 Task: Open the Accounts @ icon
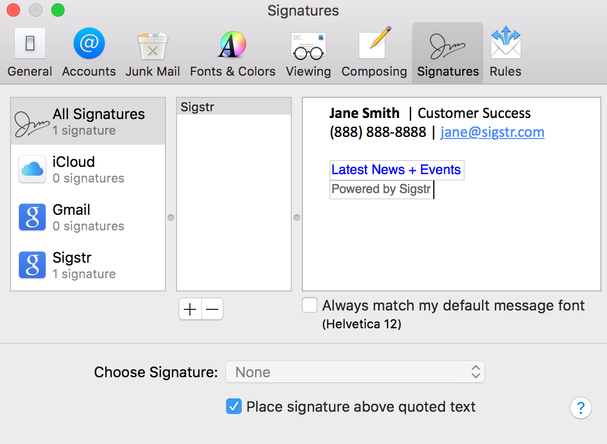[89, 43]
